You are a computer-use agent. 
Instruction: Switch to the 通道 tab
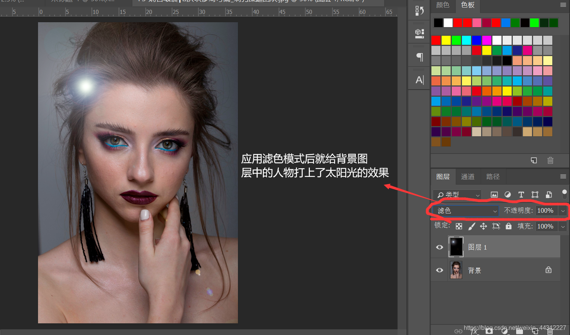468,177
